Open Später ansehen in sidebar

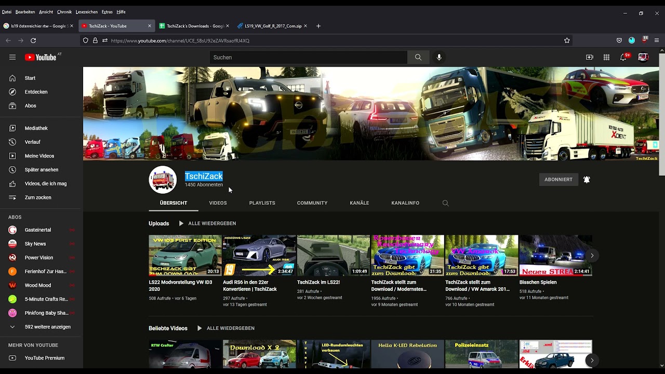coord(42,170)
